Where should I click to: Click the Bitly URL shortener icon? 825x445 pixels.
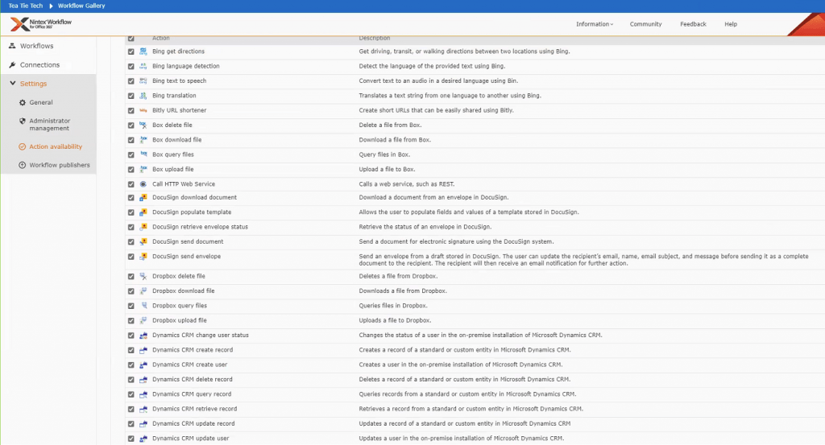pos(143,110)
